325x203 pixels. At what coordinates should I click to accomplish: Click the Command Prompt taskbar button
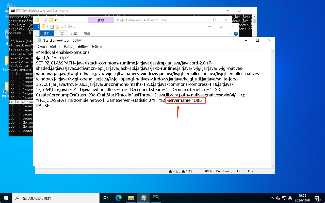[x=156, y=198]
